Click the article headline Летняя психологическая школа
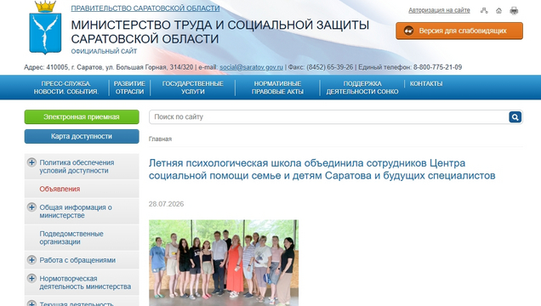 tap(322, 169)
